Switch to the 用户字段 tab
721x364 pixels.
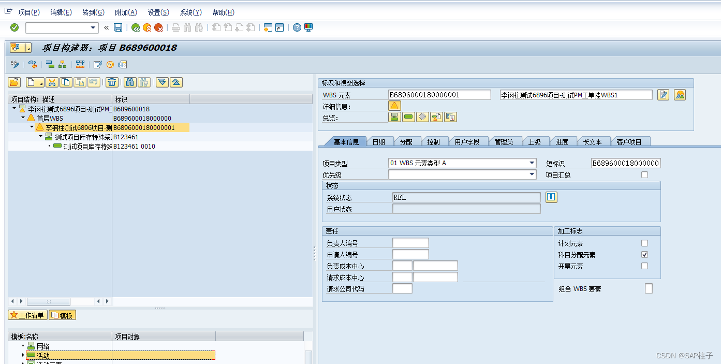point(467,141)
